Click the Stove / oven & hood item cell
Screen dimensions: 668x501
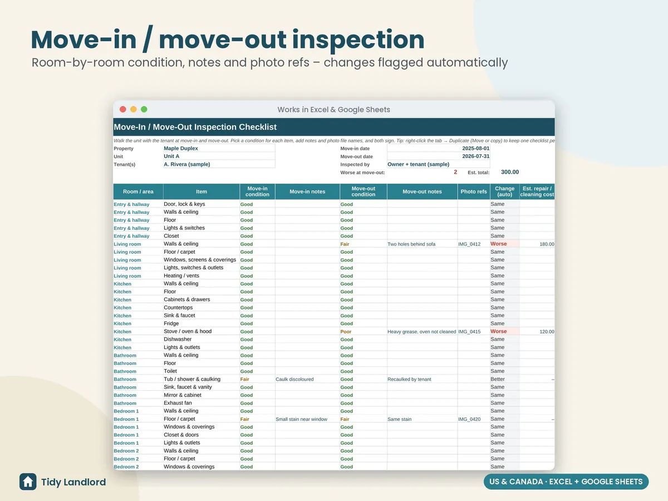click(202, 331)
